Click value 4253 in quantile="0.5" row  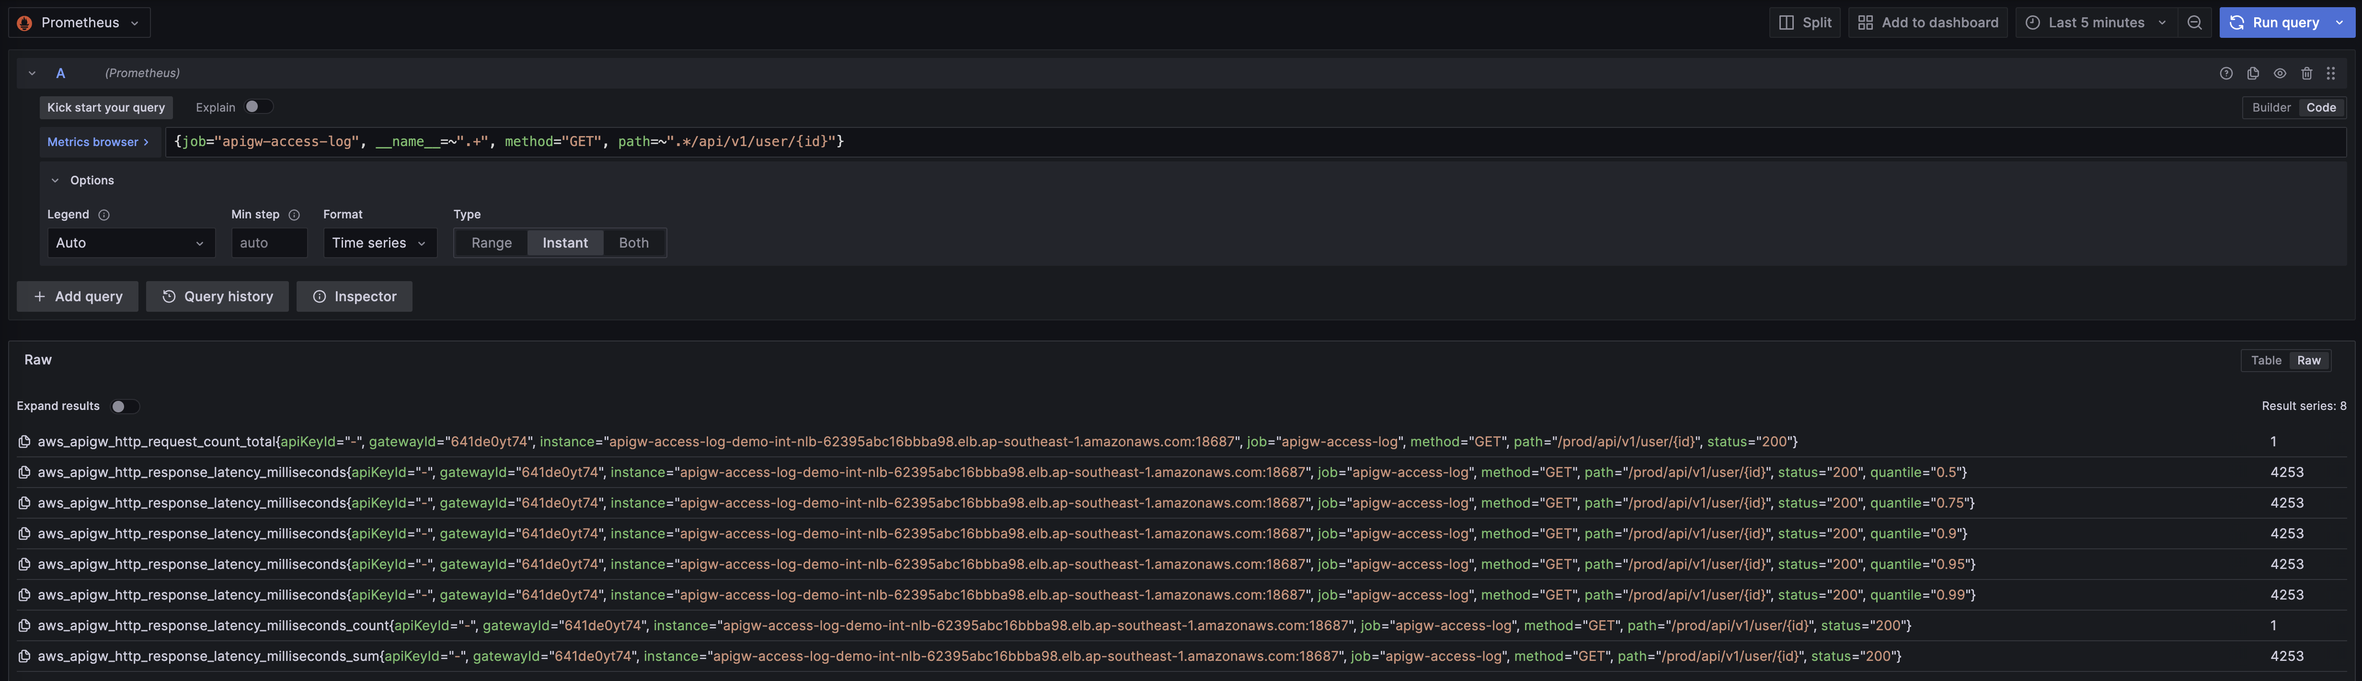pyautogui.click(x=2287, y=472)
